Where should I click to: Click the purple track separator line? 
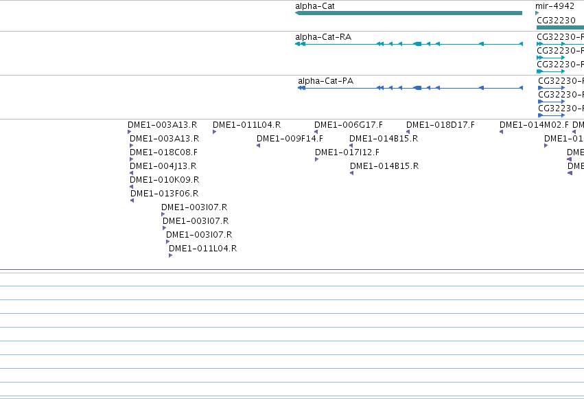point(292,269)
